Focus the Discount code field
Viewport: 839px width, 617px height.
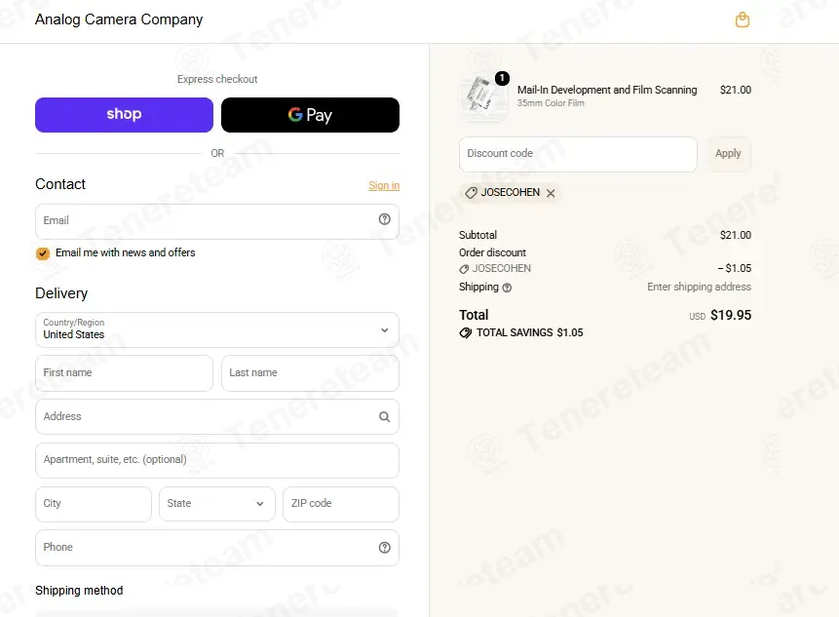pos(578,154)
